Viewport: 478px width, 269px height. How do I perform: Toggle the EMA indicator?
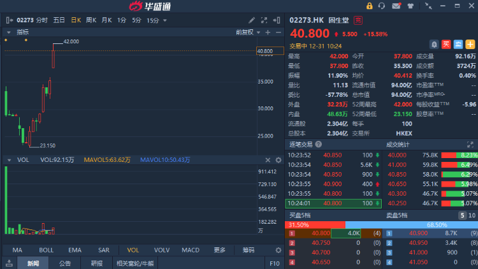tap(75, 250)
